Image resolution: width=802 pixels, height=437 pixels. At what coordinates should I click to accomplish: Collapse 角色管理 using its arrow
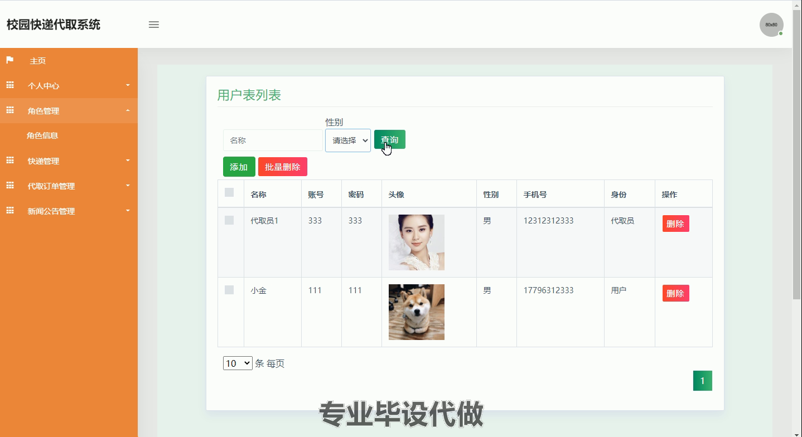click(x=128, y=110)
